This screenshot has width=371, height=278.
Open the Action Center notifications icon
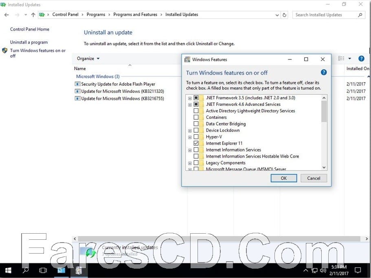[x=358, y=270]
